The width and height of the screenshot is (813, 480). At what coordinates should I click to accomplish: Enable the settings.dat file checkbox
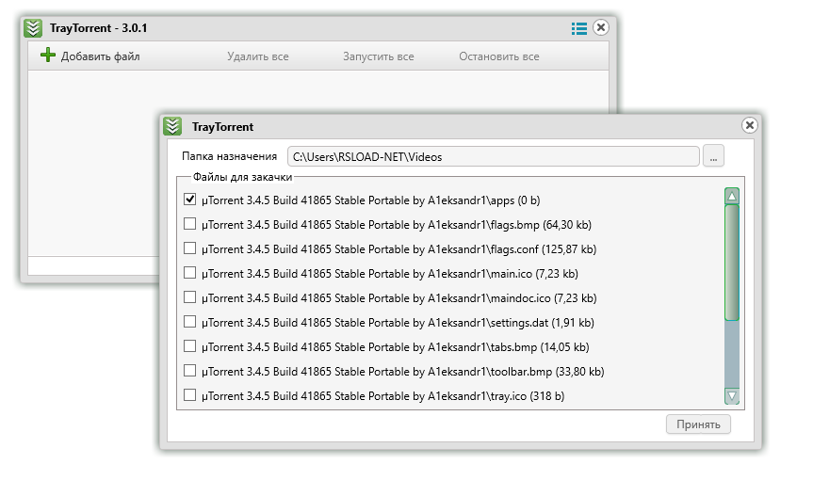pyautogui.click(x=189, y=322)
